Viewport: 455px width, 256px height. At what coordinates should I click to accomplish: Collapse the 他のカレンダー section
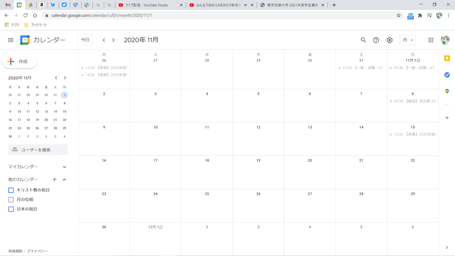pyautogui.click(x=64, y=180)
